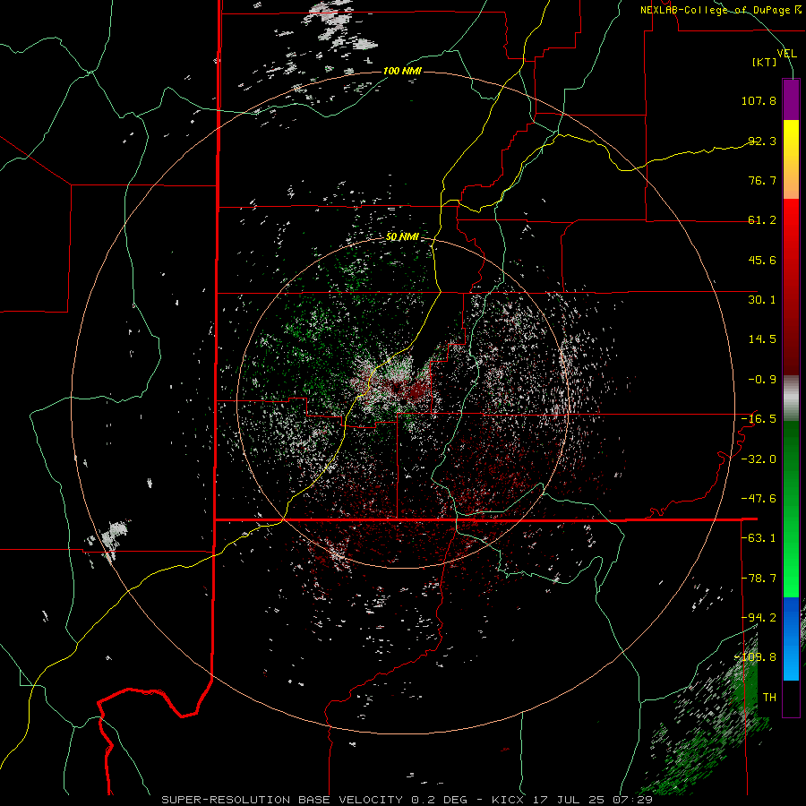
Task: Click the 30.1 scale value
Action: pos(762,300)
